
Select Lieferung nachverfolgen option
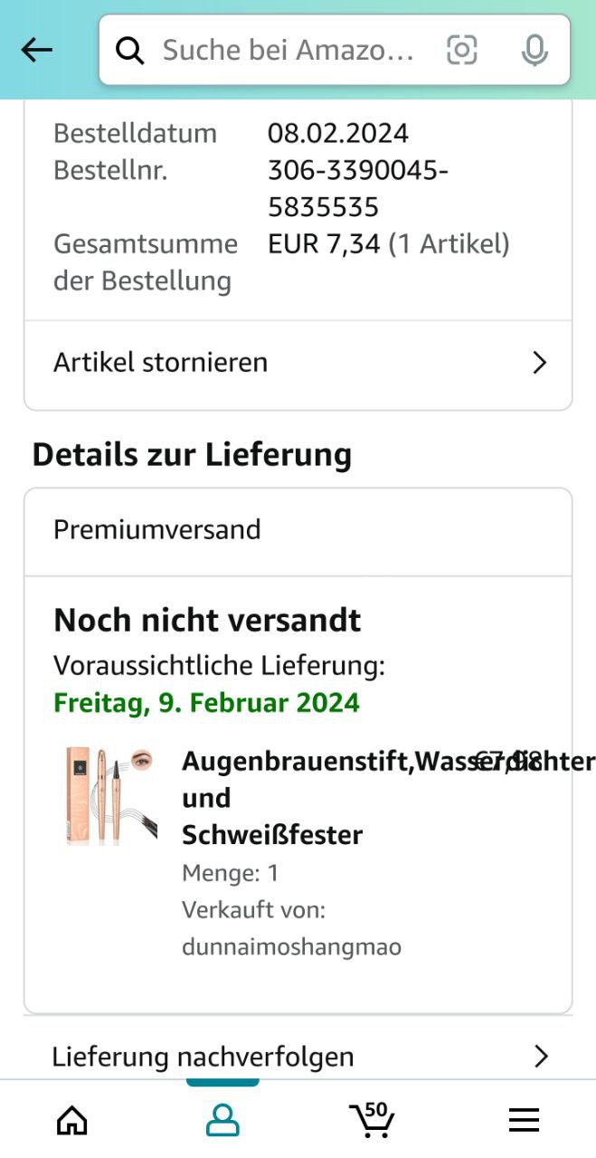click(203, 1056)
